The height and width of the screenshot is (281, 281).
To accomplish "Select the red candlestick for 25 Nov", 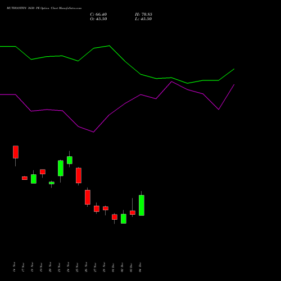I will coord(79,175).
